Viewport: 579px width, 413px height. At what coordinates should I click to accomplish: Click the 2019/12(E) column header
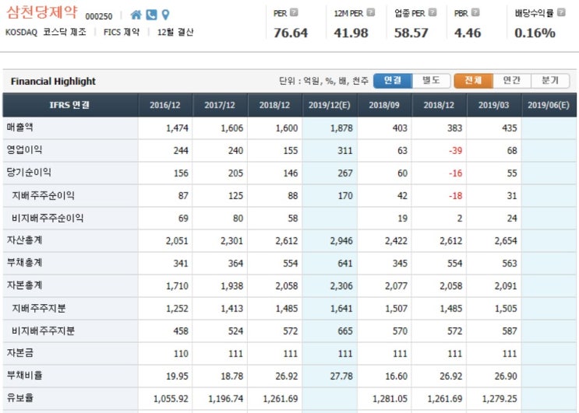(330, 105)
